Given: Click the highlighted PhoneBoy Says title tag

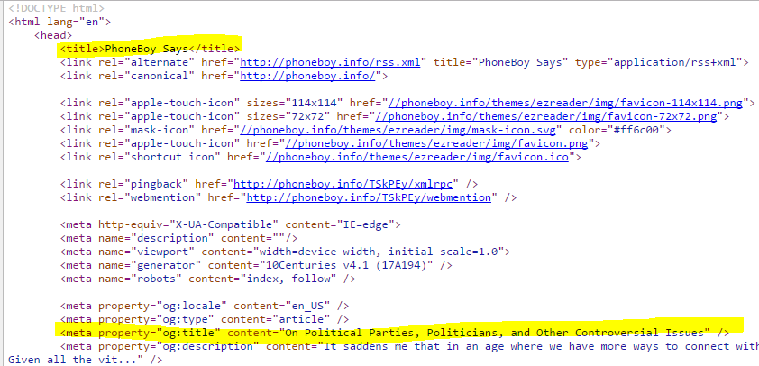Looking at the screenshot, I should (150, 49).
